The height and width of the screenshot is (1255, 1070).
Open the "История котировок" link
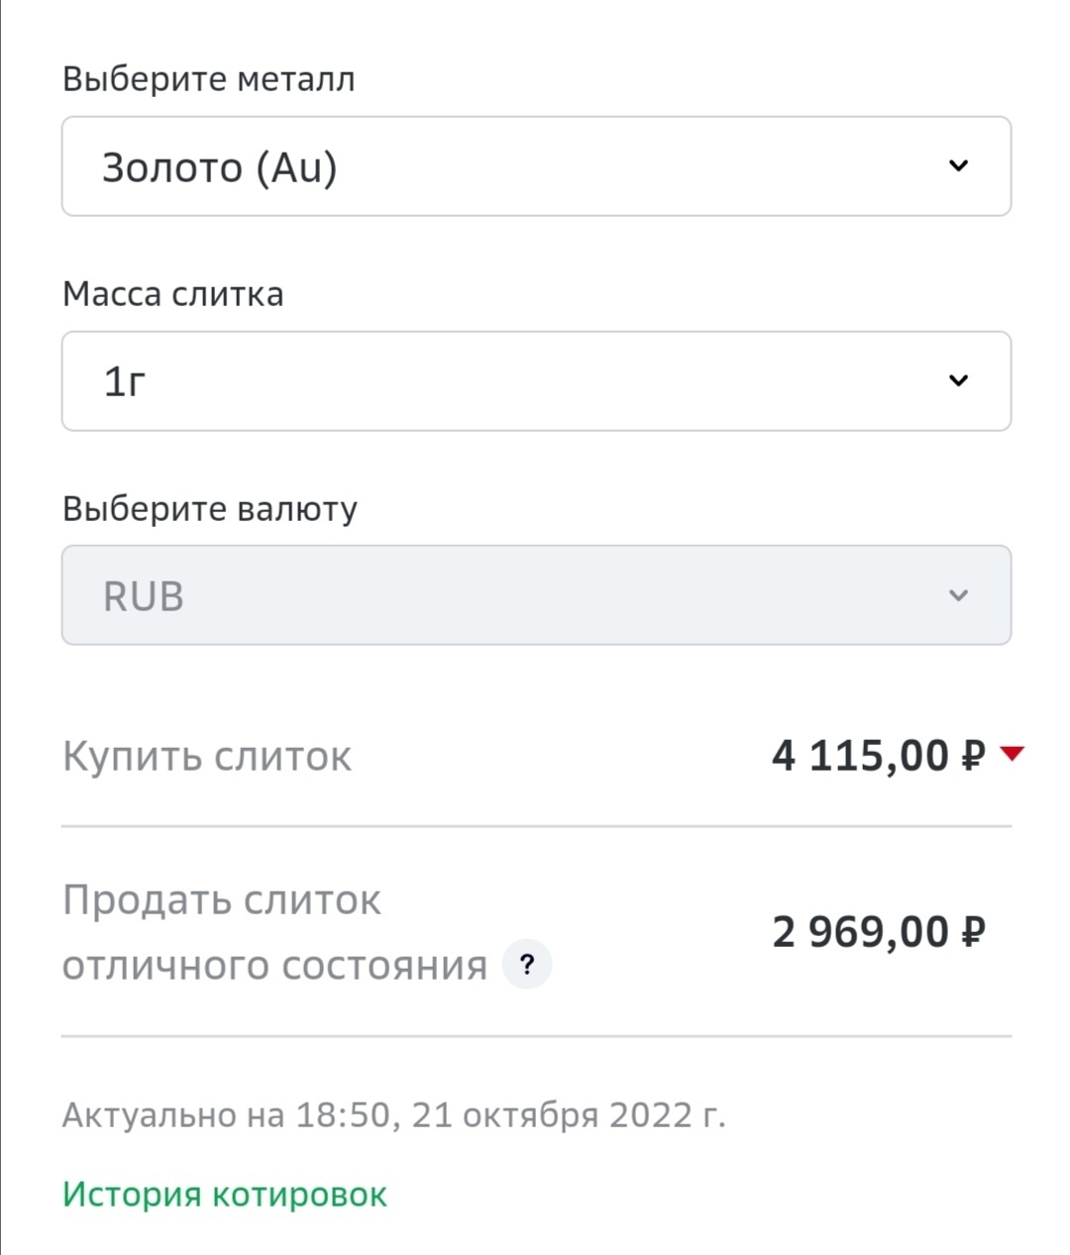coord(224,1195)
